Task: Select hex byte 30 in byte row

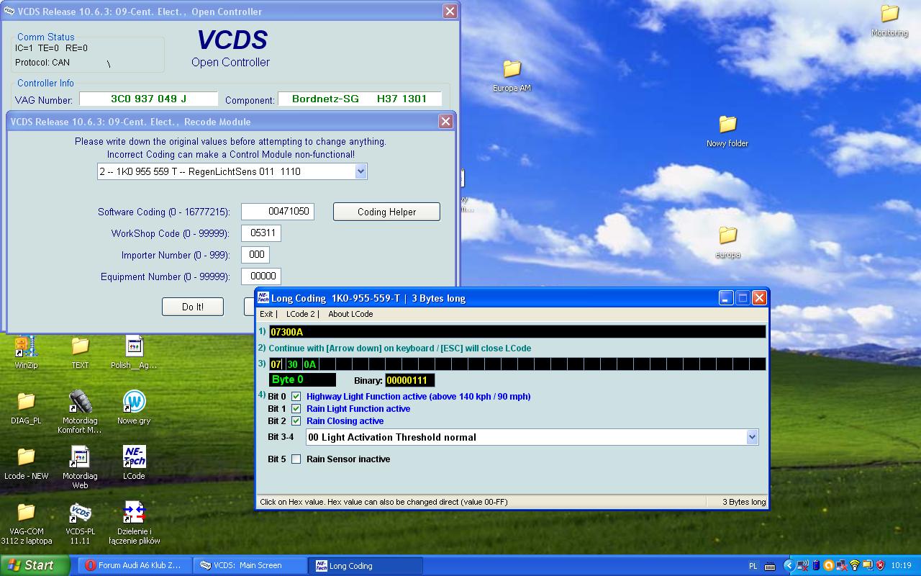Action: click(292, 364)
